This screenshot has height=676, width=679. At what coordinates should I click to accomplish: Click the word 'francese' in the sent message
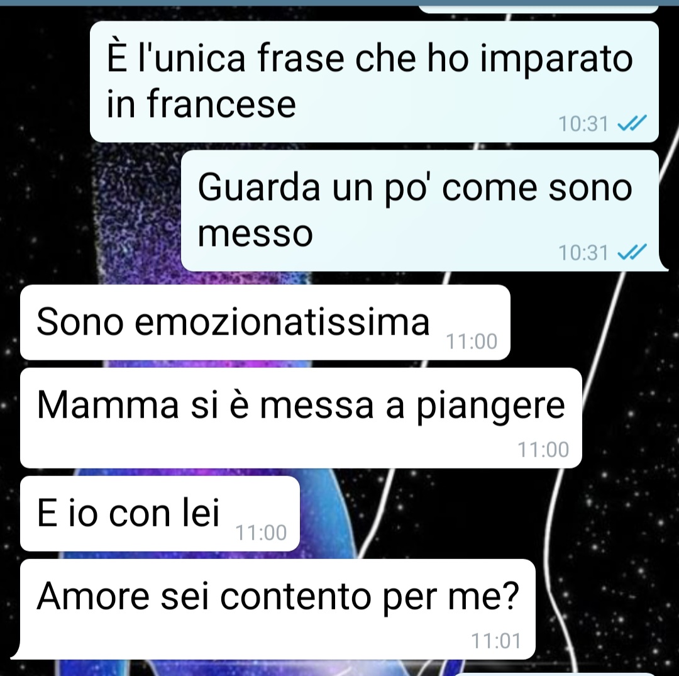tap(221, 104)
